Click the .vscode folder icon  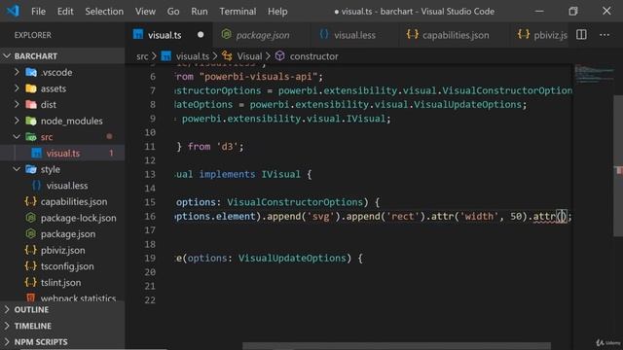coord(31,72)
